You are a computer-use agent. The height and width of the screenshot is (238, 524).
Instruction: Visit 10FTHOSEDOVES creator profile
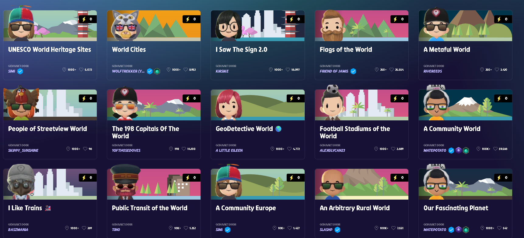pyautogui.click(x=126, y=151)
